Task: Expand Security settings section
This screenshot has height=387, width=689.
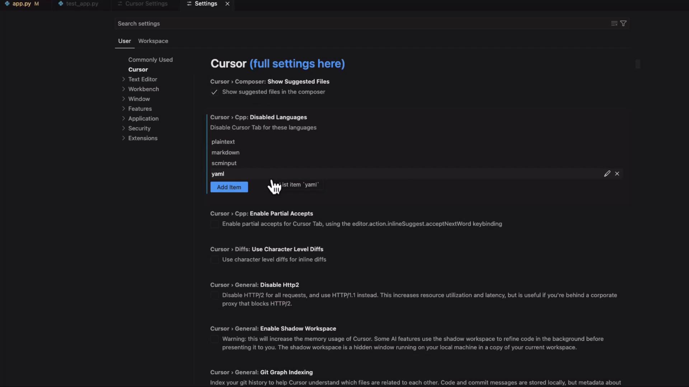Action: [x=123, y=128]
